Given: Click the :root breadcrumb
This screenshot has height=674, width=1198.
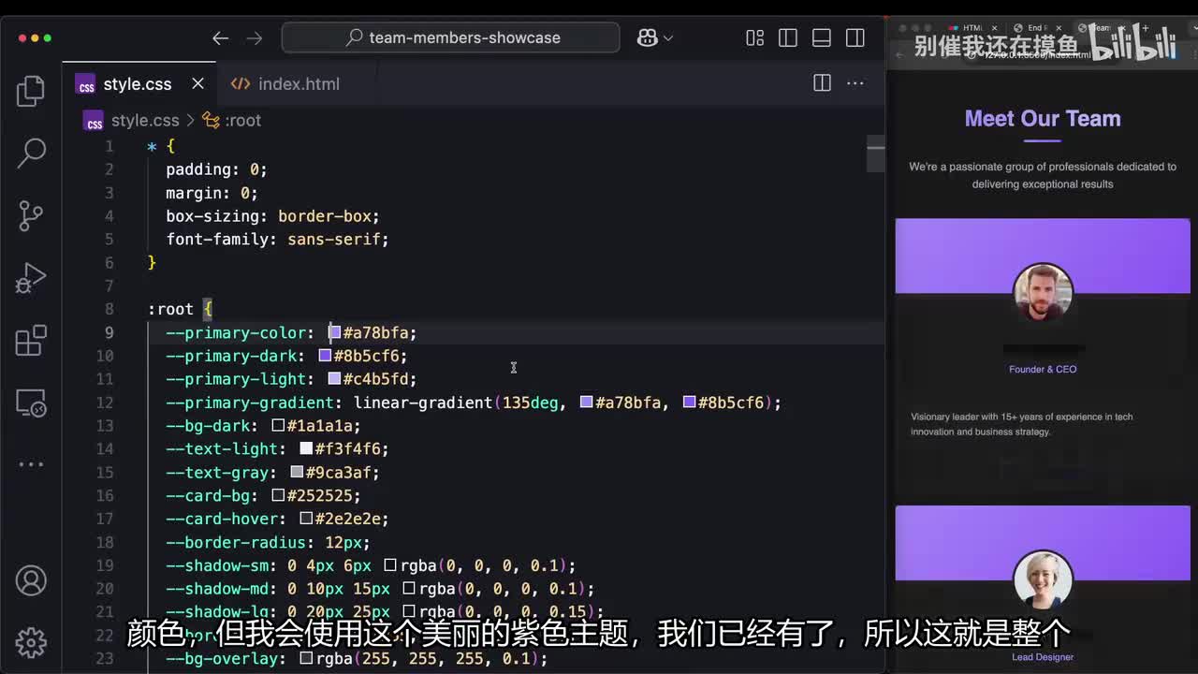Looking at the screenshot, I should 242,121.
